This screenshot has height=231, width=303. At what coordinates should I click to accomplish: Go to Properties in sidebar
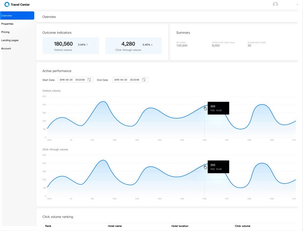pyautogui.click(x=7, y=24)
